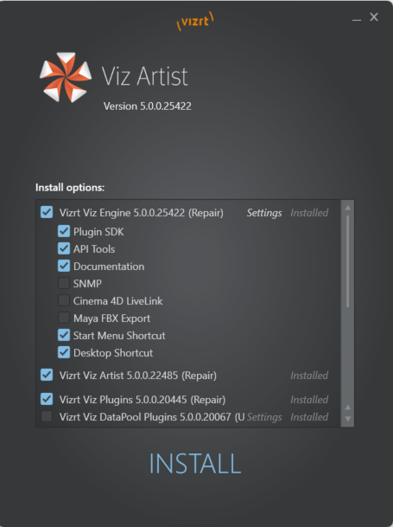
Task: Enable the SNMP option
Action: (64, 283)
